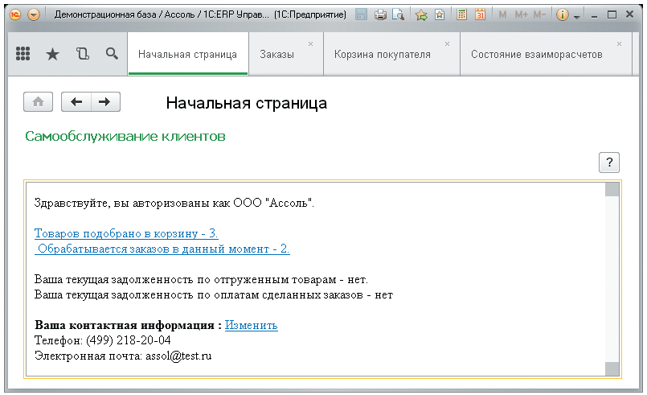The height and width of the screenshot is (395, 647).
Task: Open the 'Товаров подобрано в корзину - 3' link
Action: [x=126, y=233]
